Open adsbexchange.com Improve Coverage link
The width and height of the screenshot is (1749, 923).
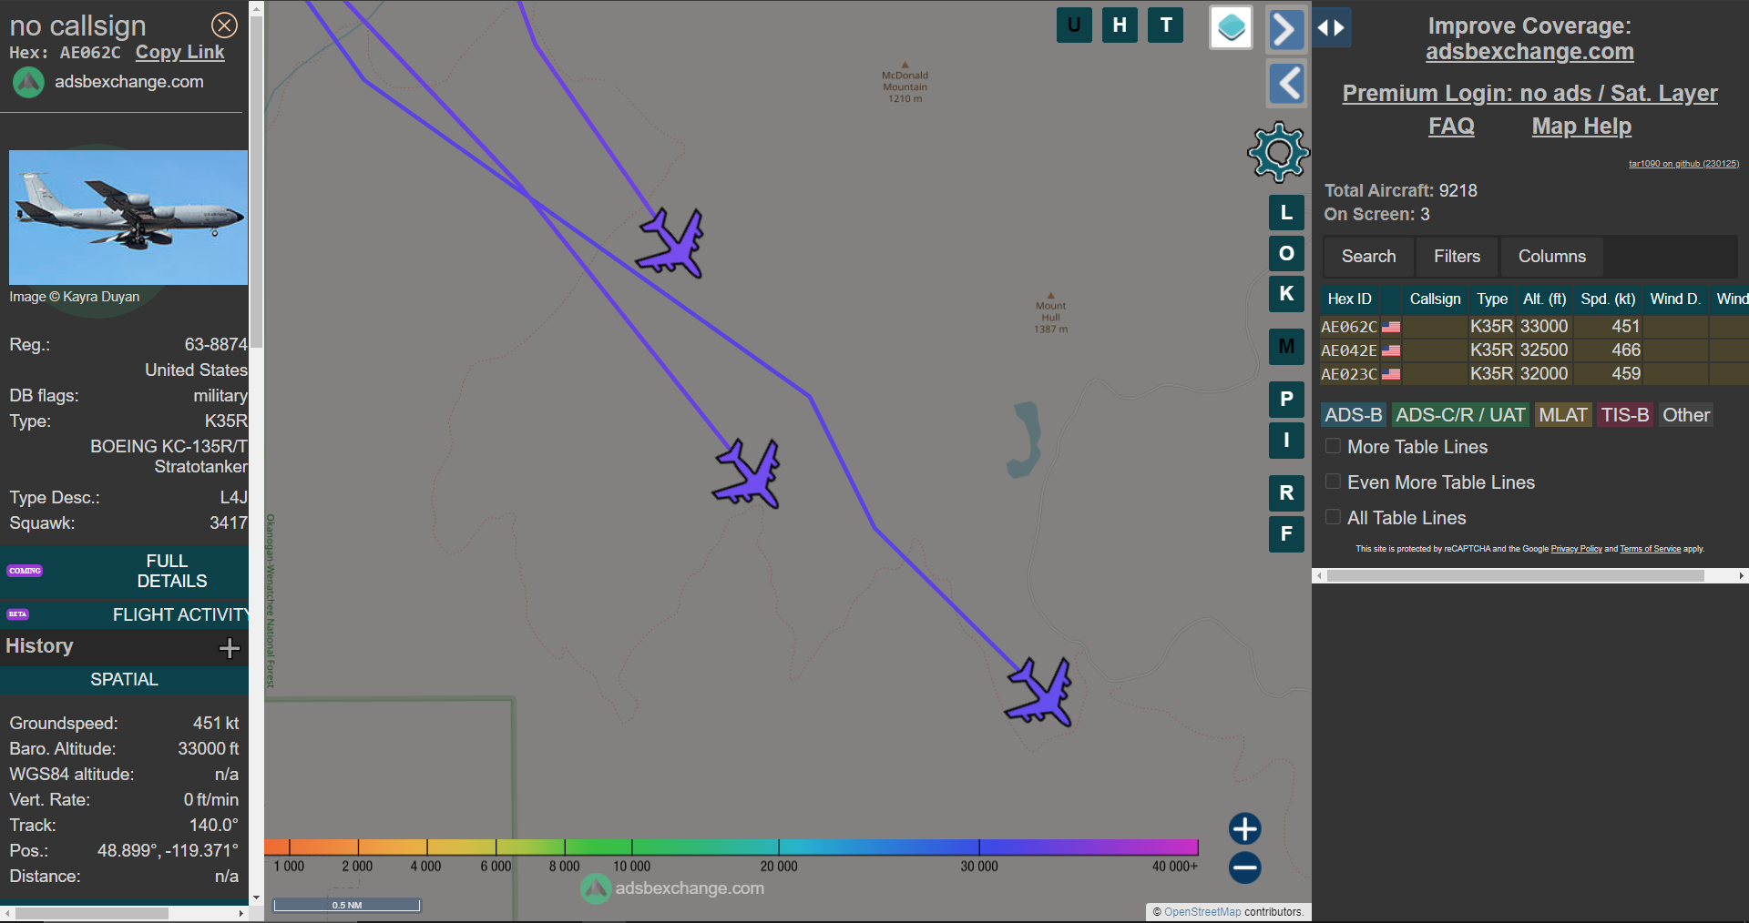(x=1529, y=52)
